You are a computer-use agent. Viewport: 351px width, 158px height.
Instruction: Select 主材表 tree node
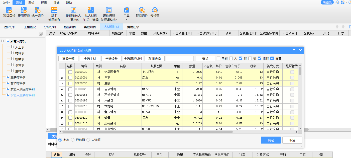pos(20,71)
